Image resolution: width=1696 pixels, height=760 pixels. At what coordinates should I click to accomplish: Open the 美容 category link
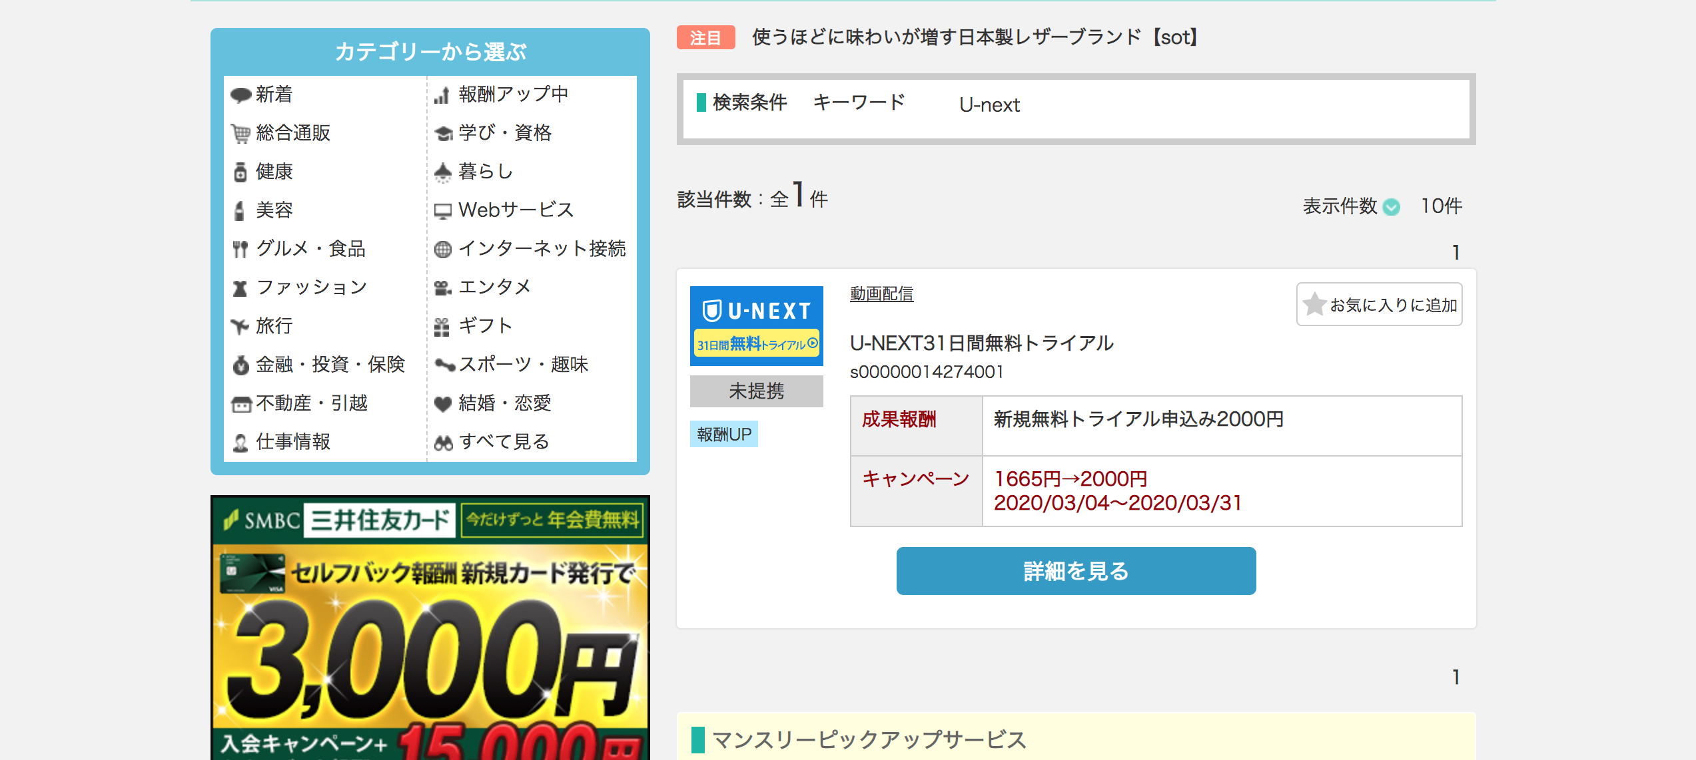(x=274, y=210)
